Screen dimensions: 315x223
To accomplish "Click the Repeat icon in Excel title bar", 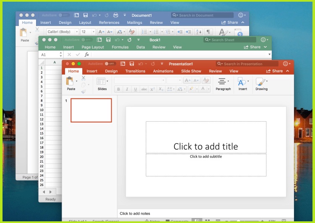I will (x=130, y=40).
